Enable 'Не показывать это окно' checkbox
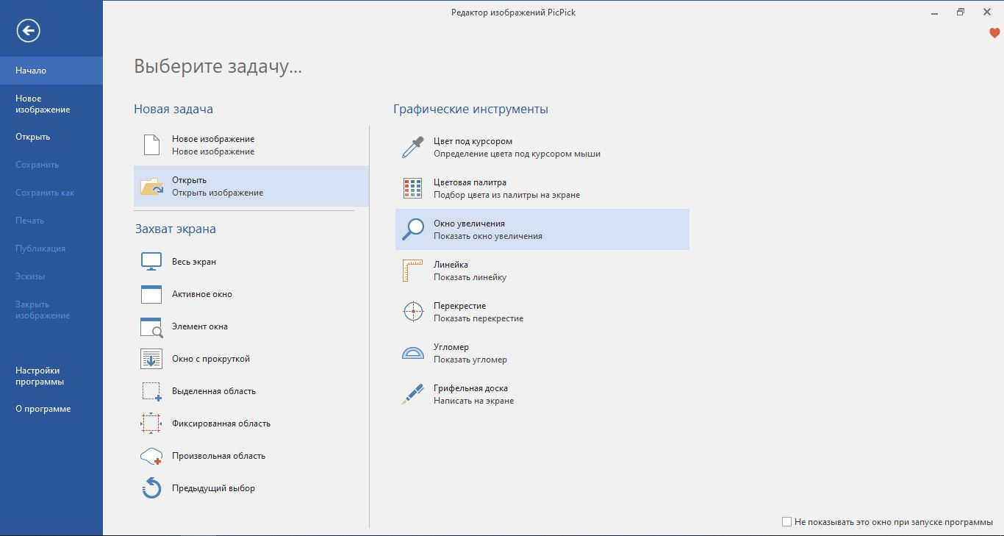 (x=786, y=522)
